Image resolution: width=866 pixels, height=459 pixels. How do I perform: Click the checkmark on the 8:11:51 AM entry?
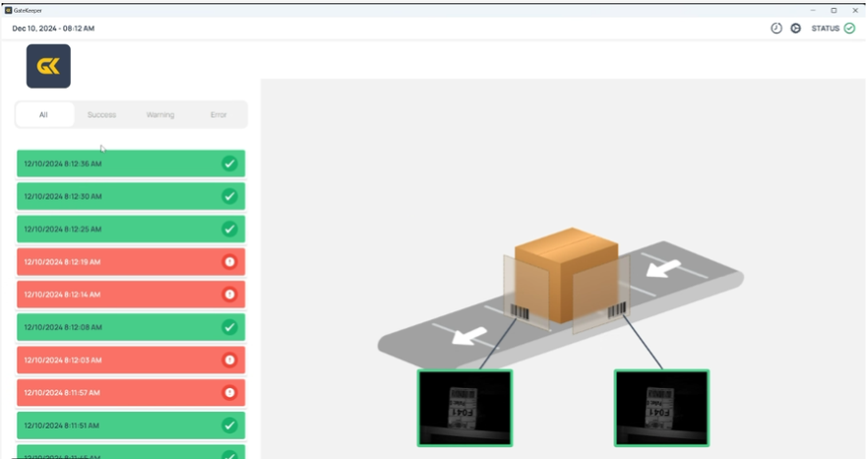pos(229,426)
